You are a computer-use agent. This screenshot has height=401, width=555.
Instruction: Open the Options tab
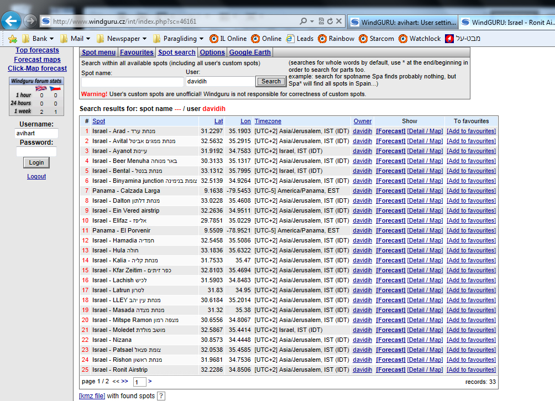[212, 52]
